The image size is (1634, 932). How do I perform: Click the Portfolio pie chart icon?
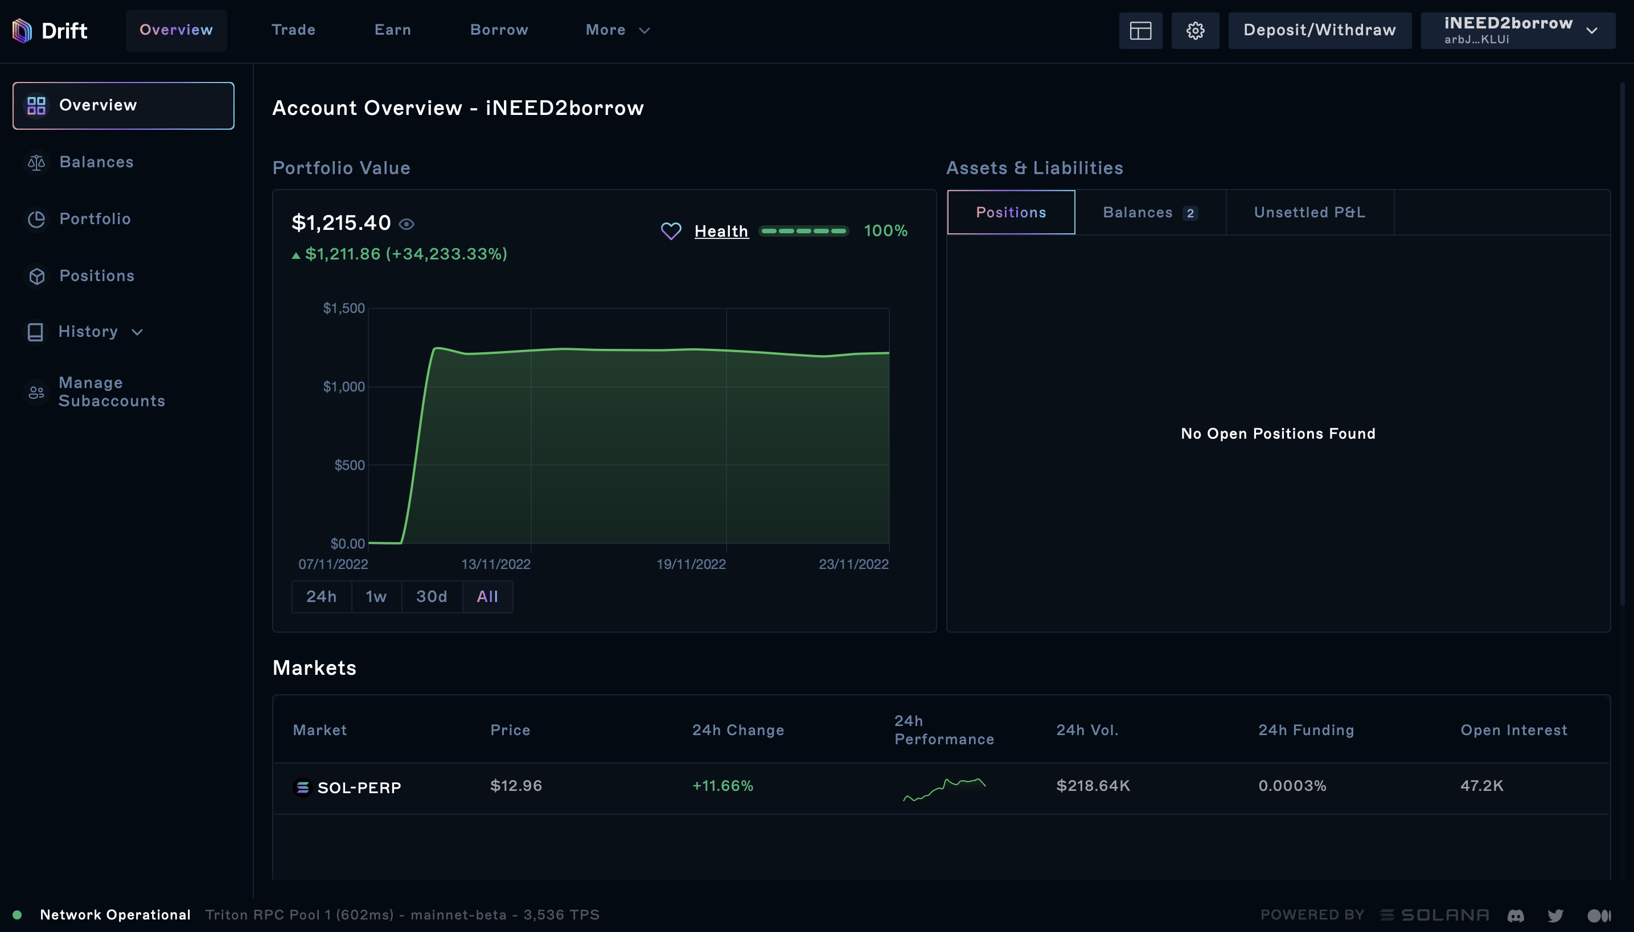coord(36,220)
